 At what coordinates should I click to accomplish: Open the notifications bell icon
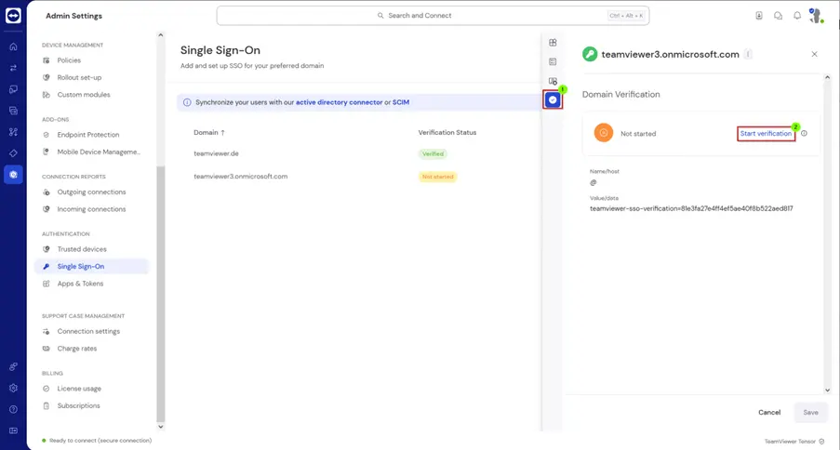[x=797, y=16]
